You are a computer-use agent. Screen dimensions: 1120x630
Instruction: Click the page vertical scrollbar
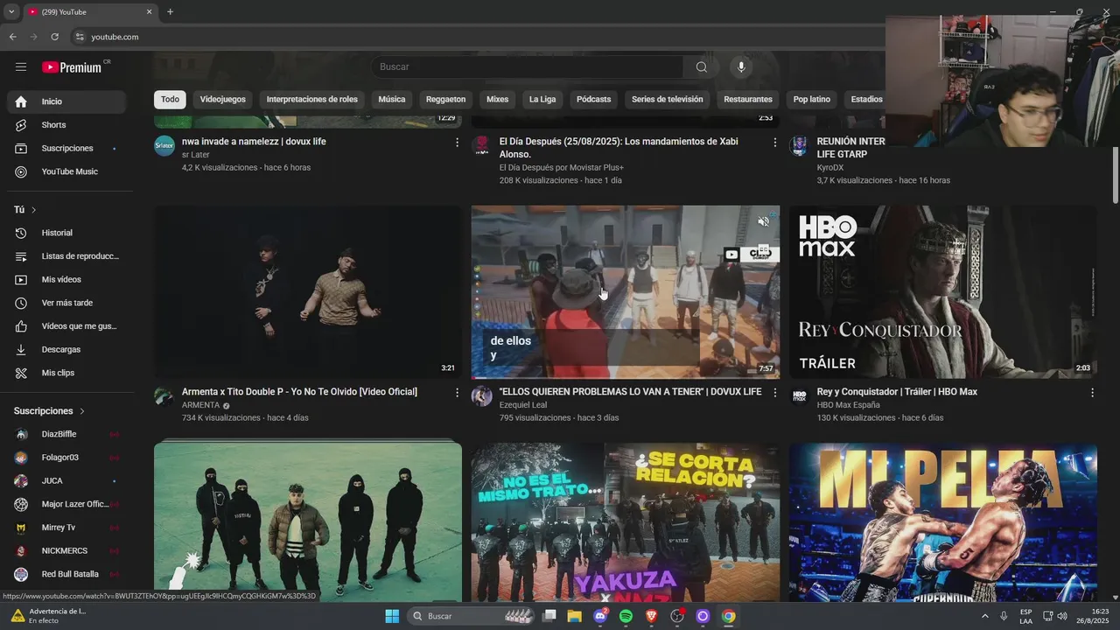(1115, 175)
